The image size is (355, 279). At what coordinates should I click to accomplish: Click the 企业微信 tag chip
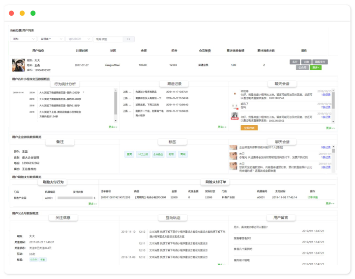(158, 154)
